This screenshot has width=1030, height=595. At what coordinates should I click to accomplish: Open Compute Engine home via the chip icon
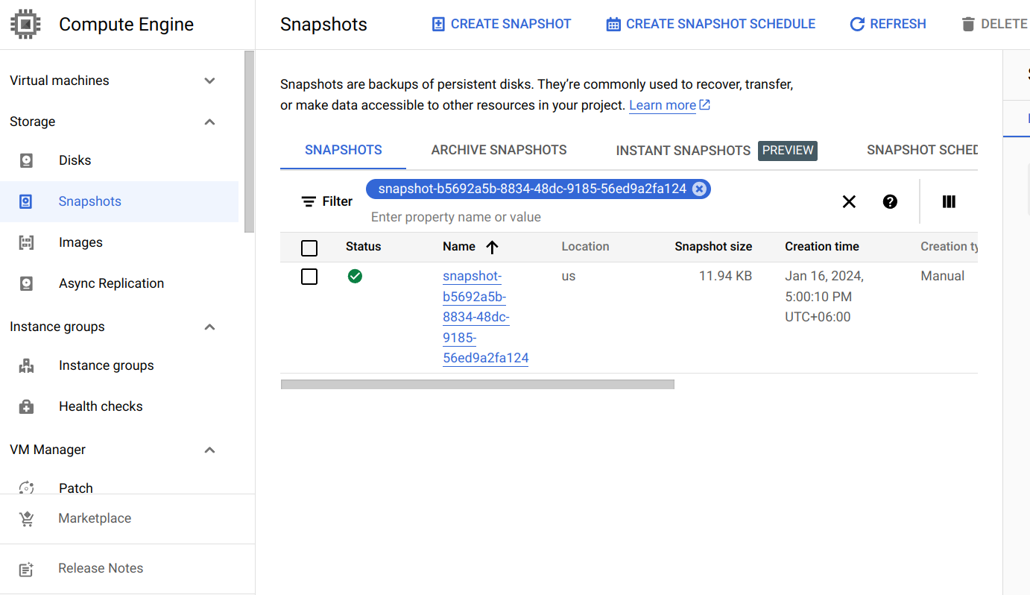pos(25,23)
